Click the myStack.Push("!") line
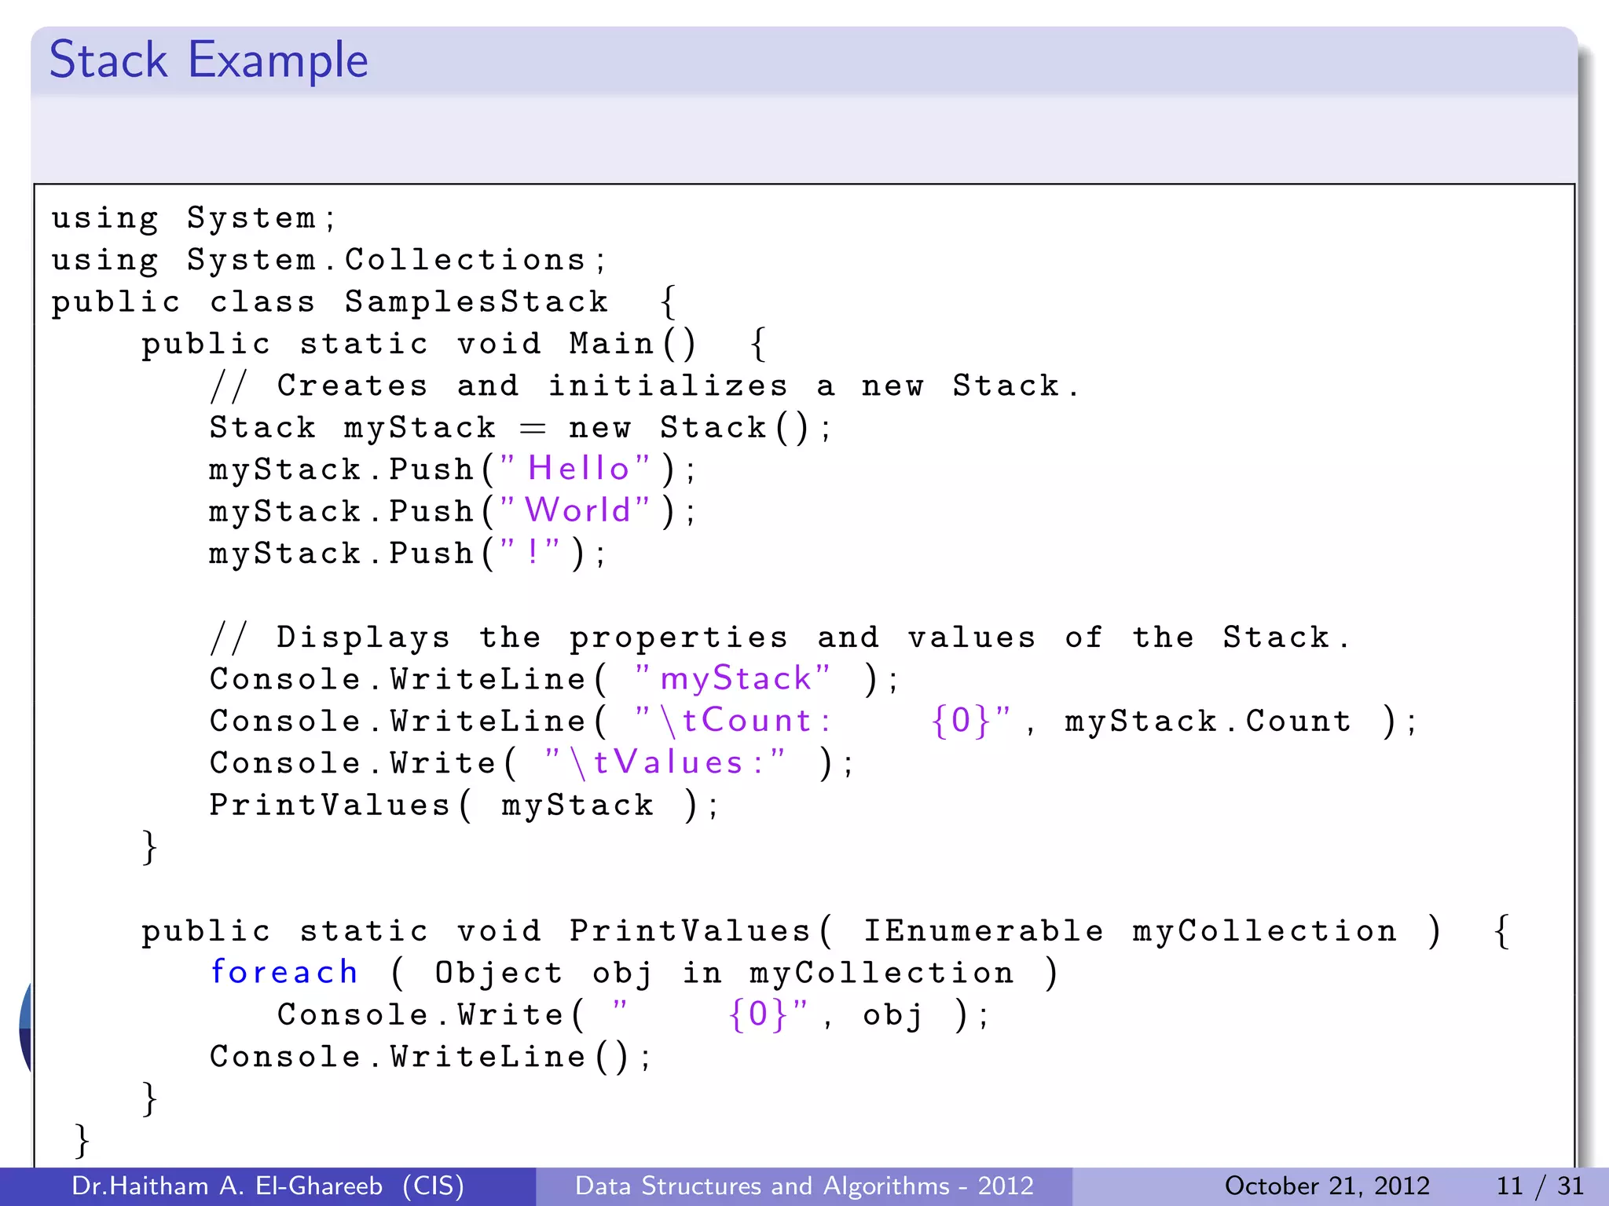This screenshot has height=1206, width=1609. 408,554
